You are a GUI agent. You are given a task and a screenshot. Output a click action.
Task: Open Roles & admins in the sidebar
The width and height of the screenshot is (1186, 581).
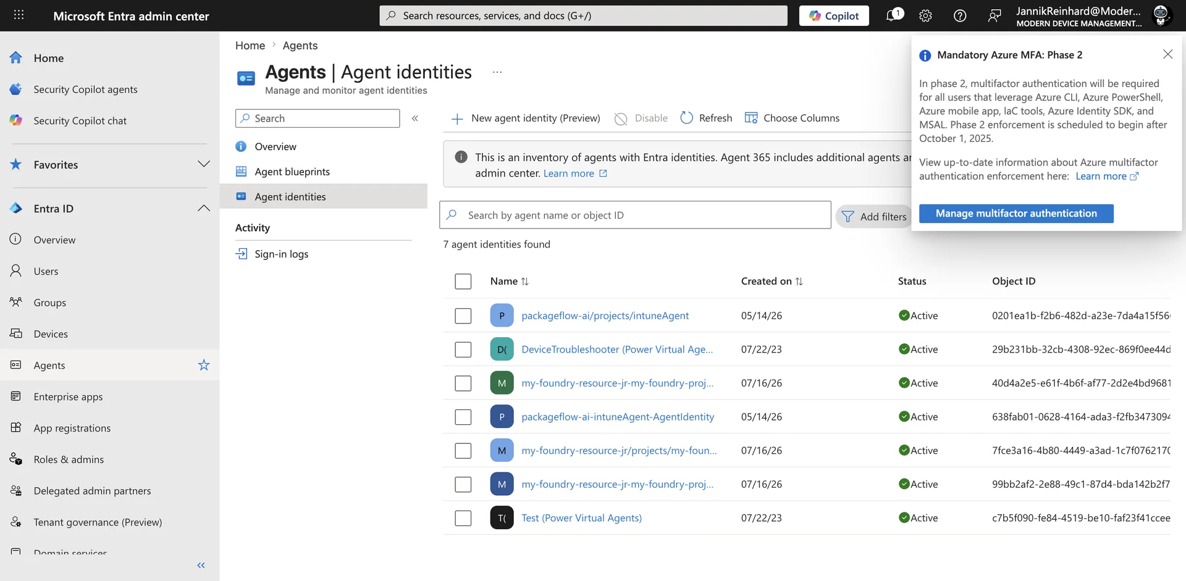[109, 459]
